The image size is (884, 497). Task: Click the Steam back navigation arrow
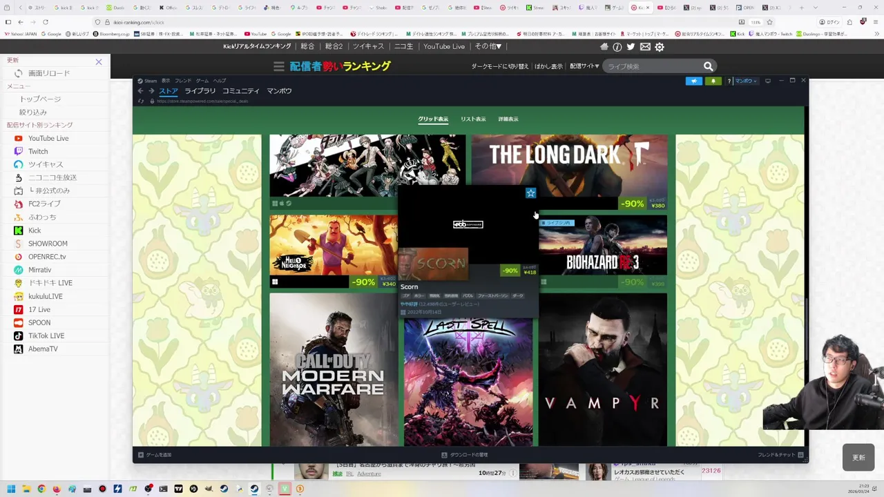coord(140,91)
